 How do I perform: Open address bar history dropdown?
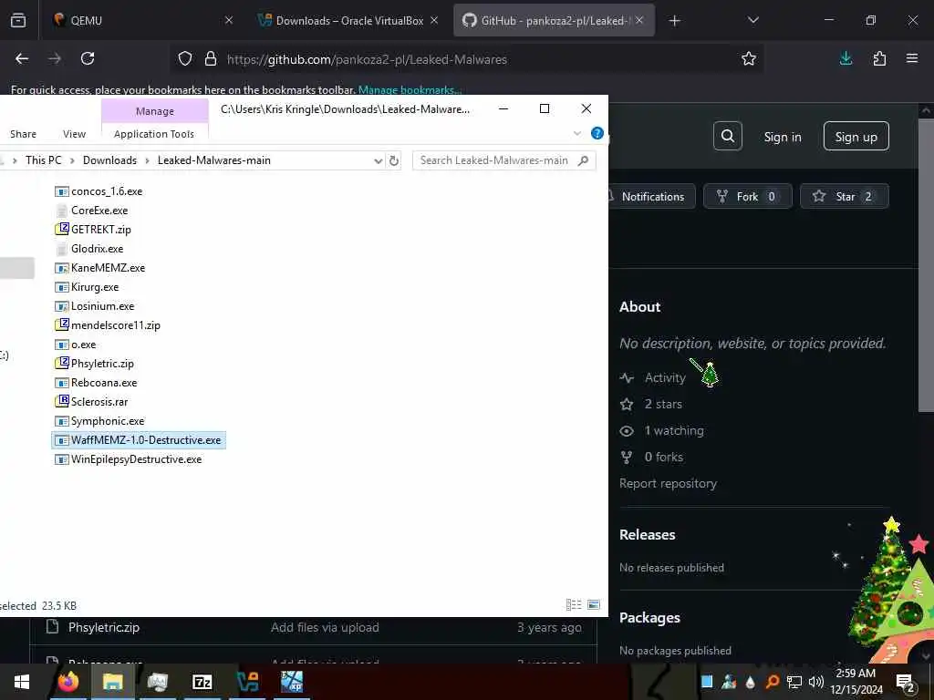378,160
